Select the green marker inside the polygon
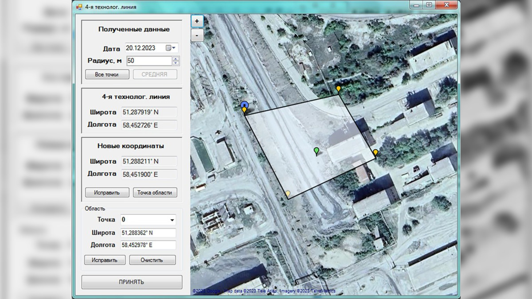 pos(316,151)
